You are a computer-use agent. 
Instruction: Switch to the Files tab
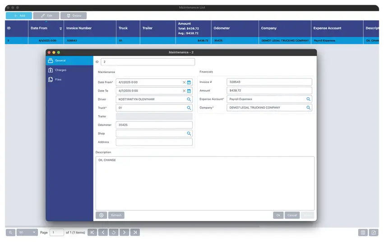(x=58, y=80)
